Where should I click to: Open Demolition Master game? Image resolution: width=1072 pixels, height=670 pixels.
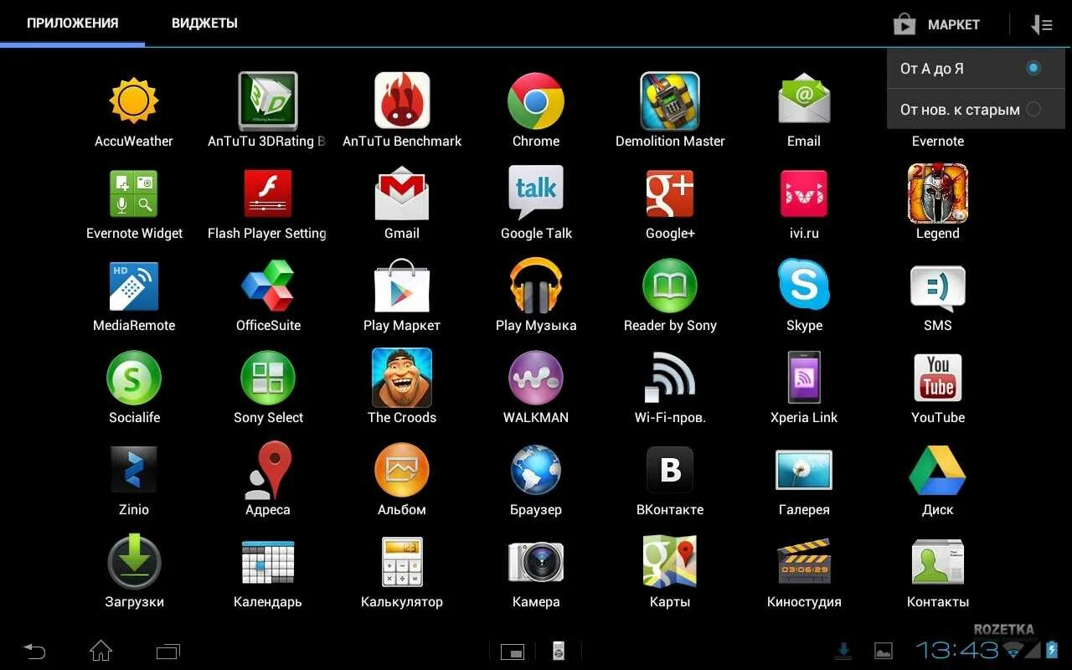[x=670, y=101]
